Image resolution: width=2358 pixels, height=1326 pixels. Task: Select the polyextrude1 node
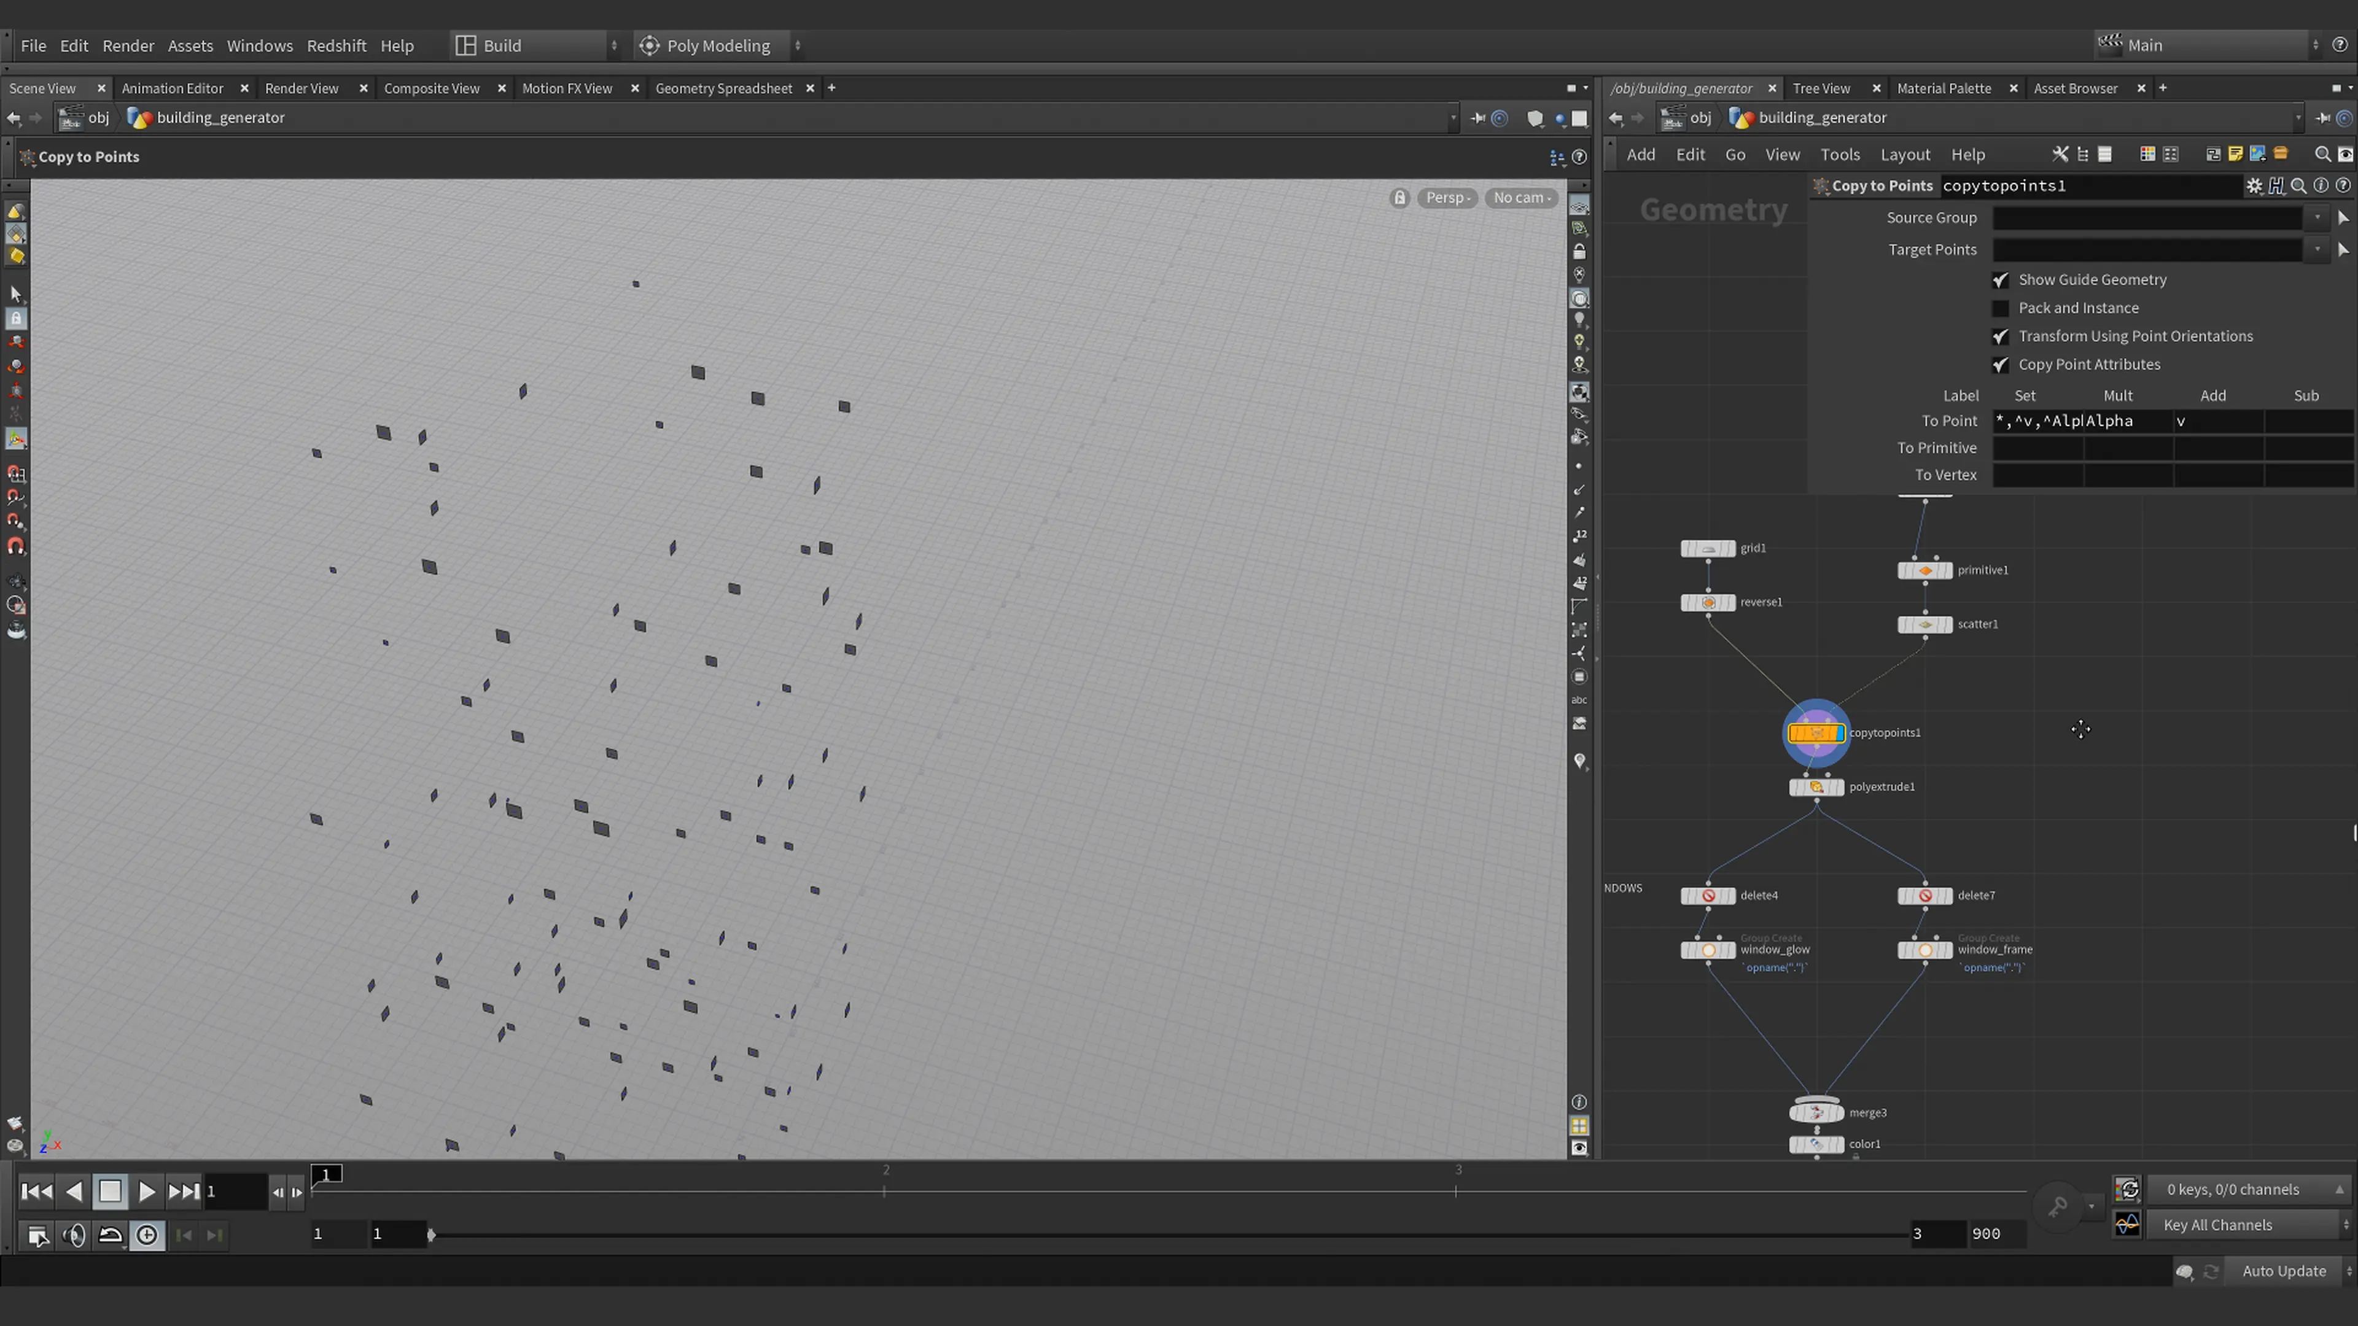[1816, 787]
